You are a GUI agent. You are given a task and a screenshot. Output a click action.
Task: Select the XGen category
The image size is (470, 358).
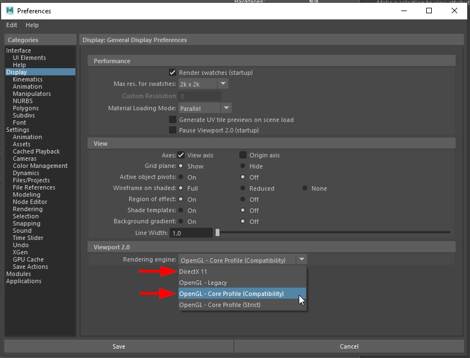pyautogui.click(x=21, y=252)
